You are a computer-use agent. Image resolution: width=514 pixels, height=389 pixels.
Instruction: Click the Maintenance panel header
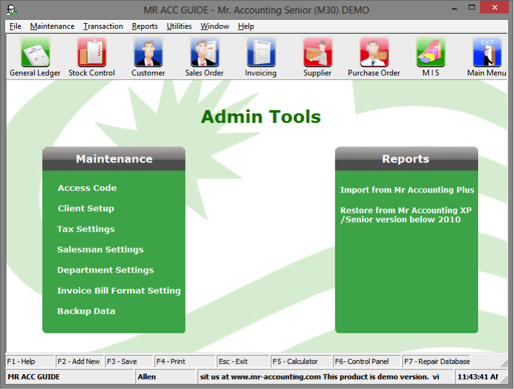coord(113,159)
